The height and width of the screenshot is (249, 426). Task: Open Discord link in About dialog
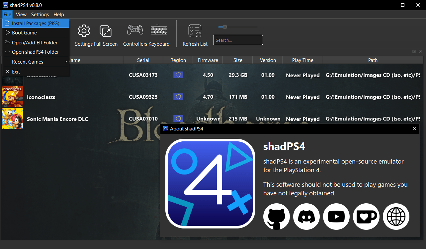tap(306, 217)
